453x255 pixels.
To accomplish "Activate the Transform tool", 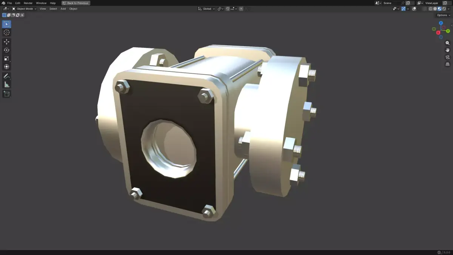I will [x=6, y=66].
